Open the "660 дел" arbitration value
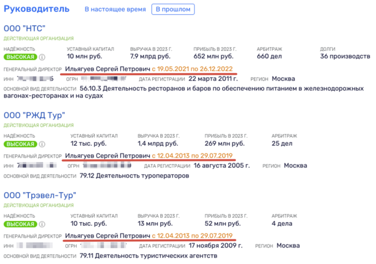Viewport: 376px width, 264px height. click(x=270, y=57)
